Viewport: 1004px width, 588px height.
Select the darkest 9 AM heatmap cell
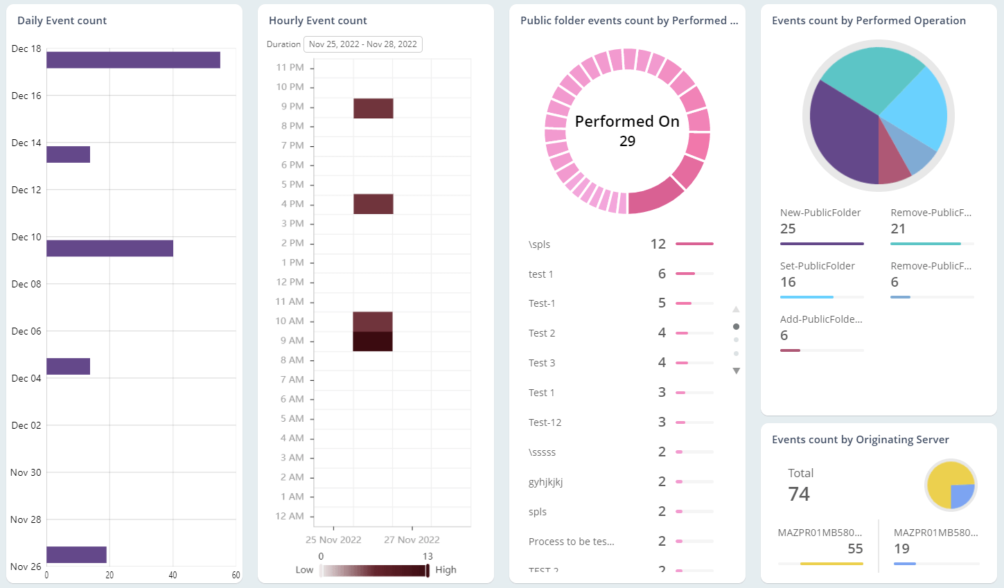[x=373, y=340]
